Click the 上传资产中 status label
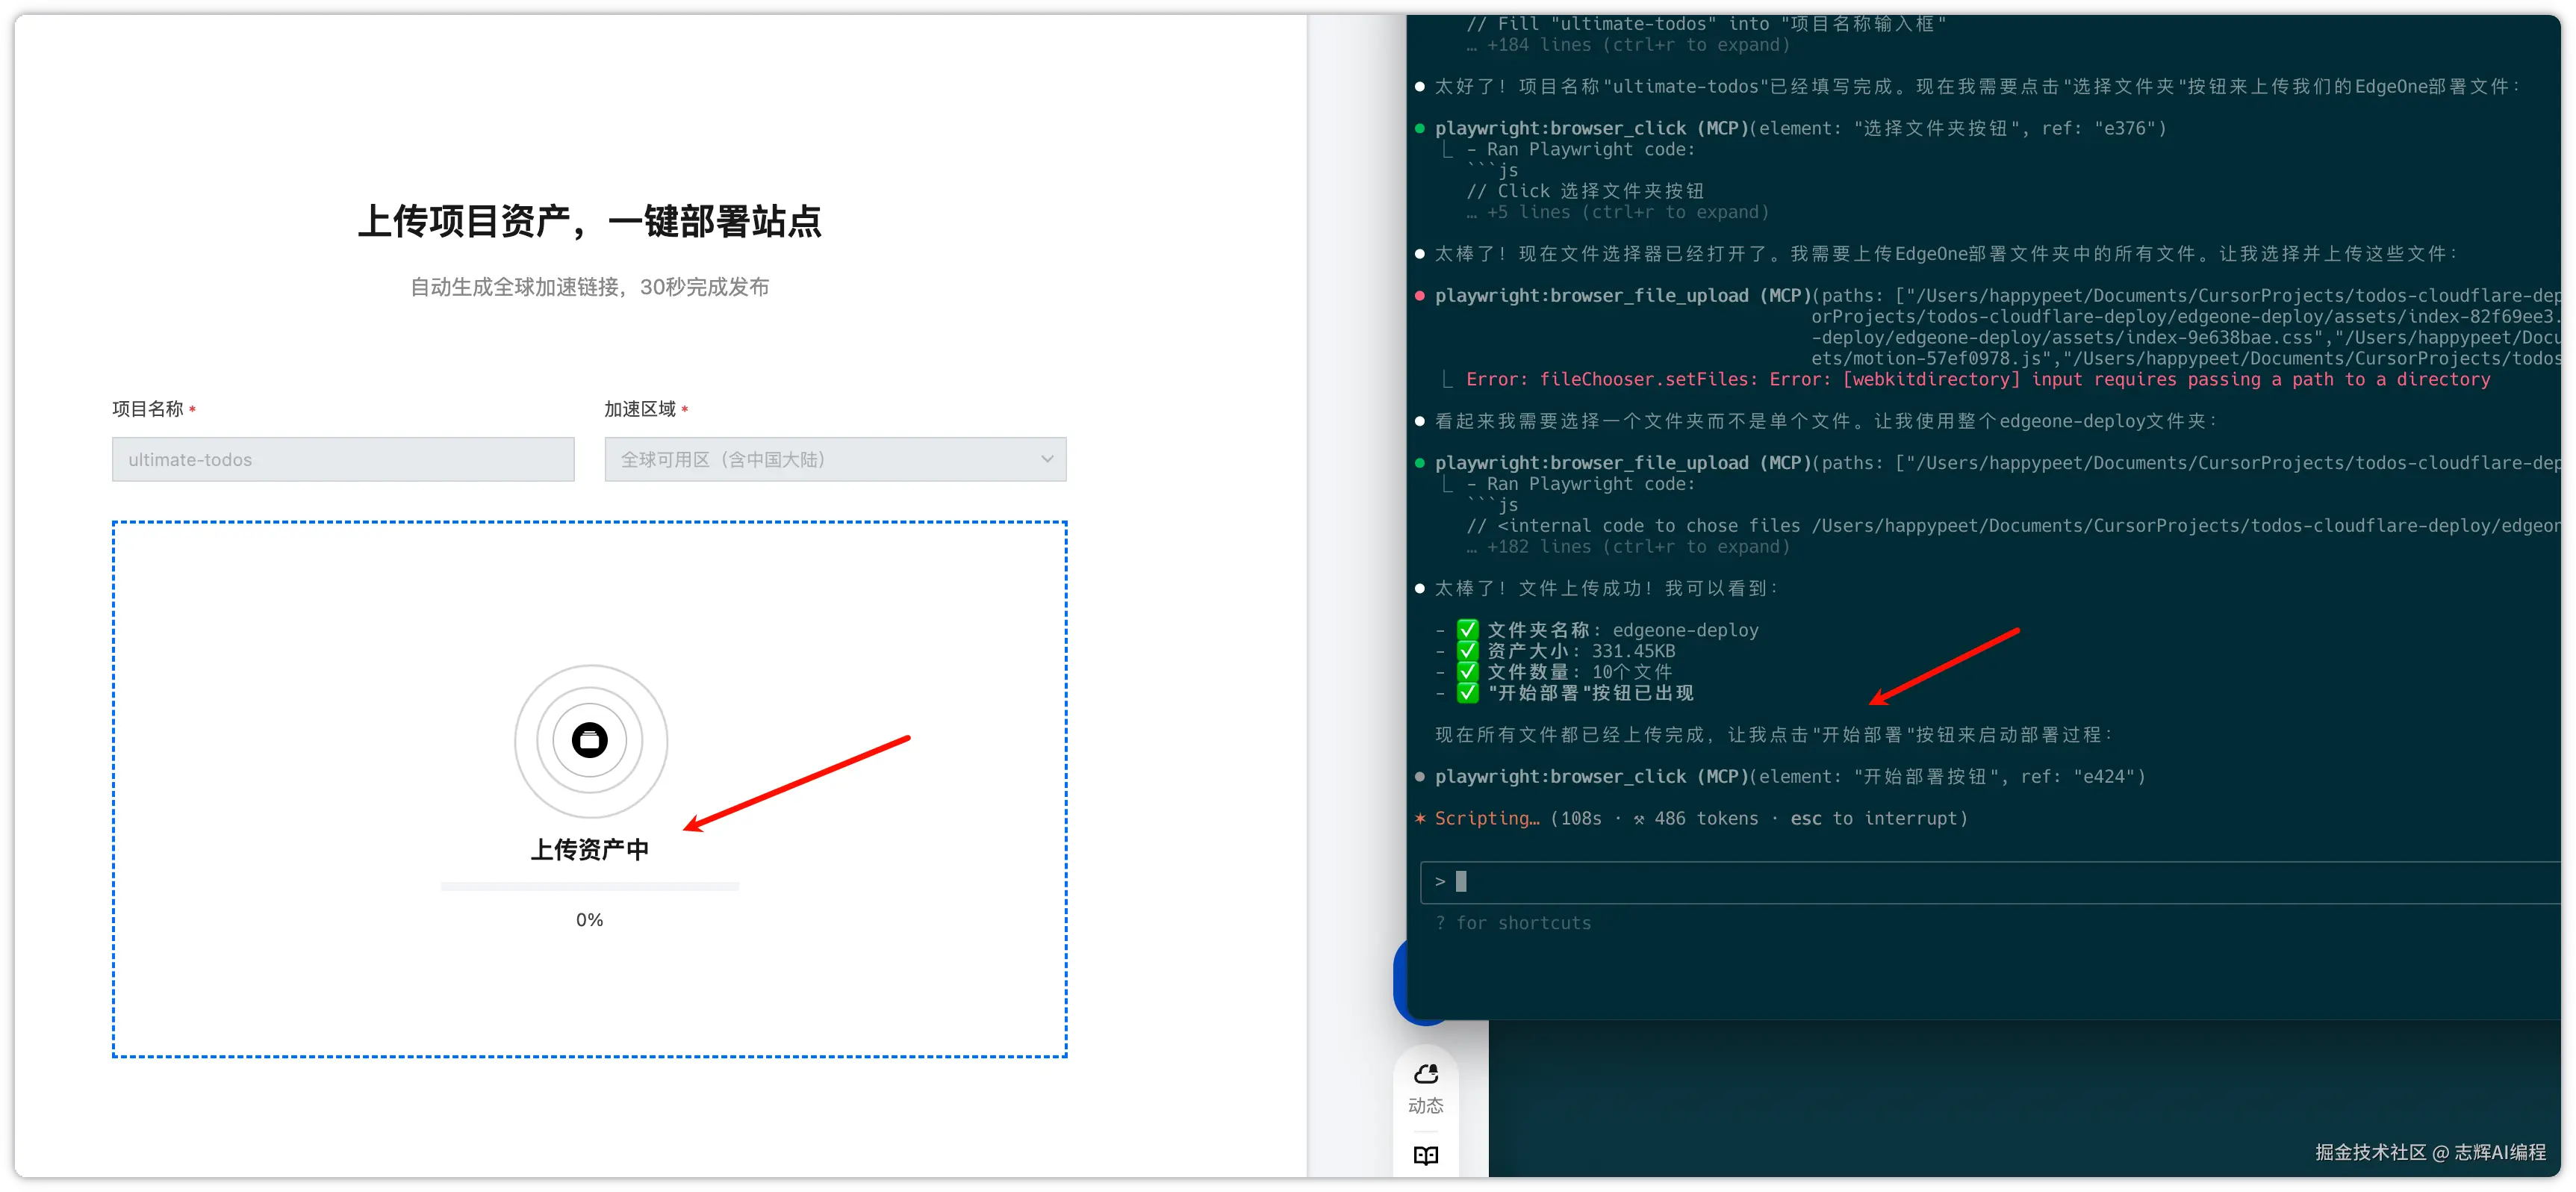Image resolution: width=2576 pixels, height=1192 pixels. (590, 850)
